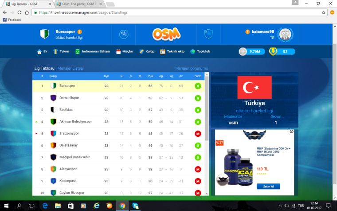The image size is (337, 211).
Task: Select the Lig Tablosu tab
Action: (x=44, y=68)
